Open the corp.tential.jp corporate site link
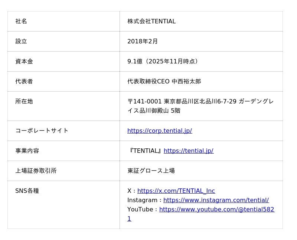Viewport: 297px width, 240px height. click(160, 131)
